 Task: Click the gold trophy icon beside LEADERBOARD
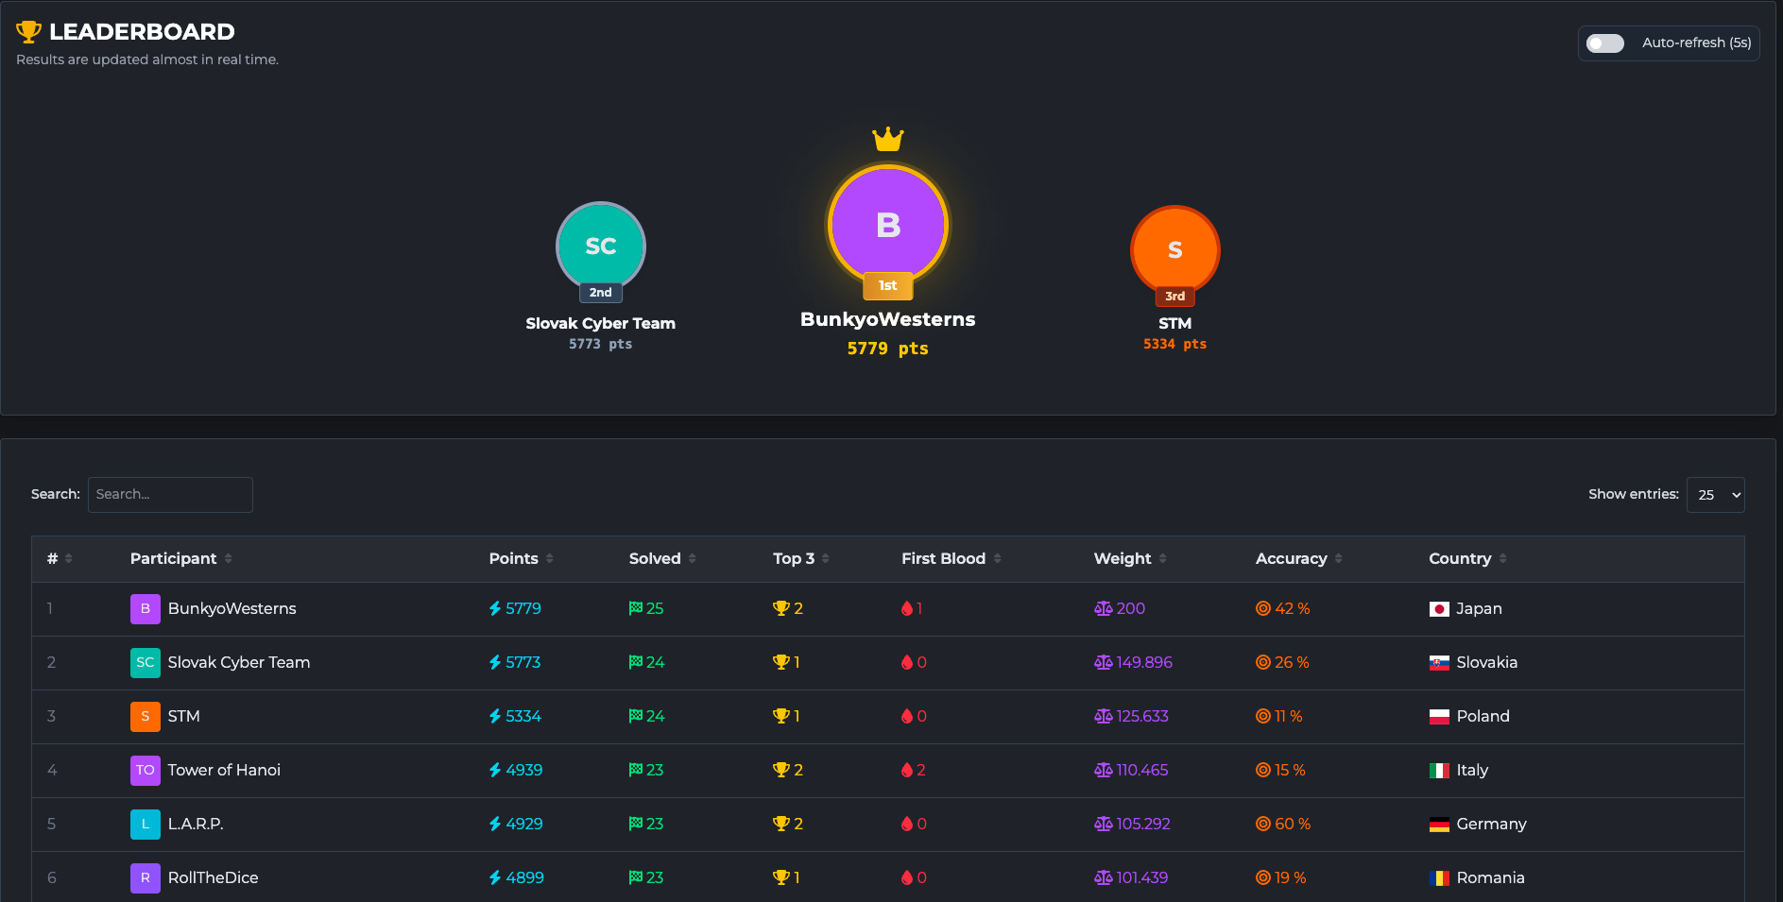(x=29, y=32)
